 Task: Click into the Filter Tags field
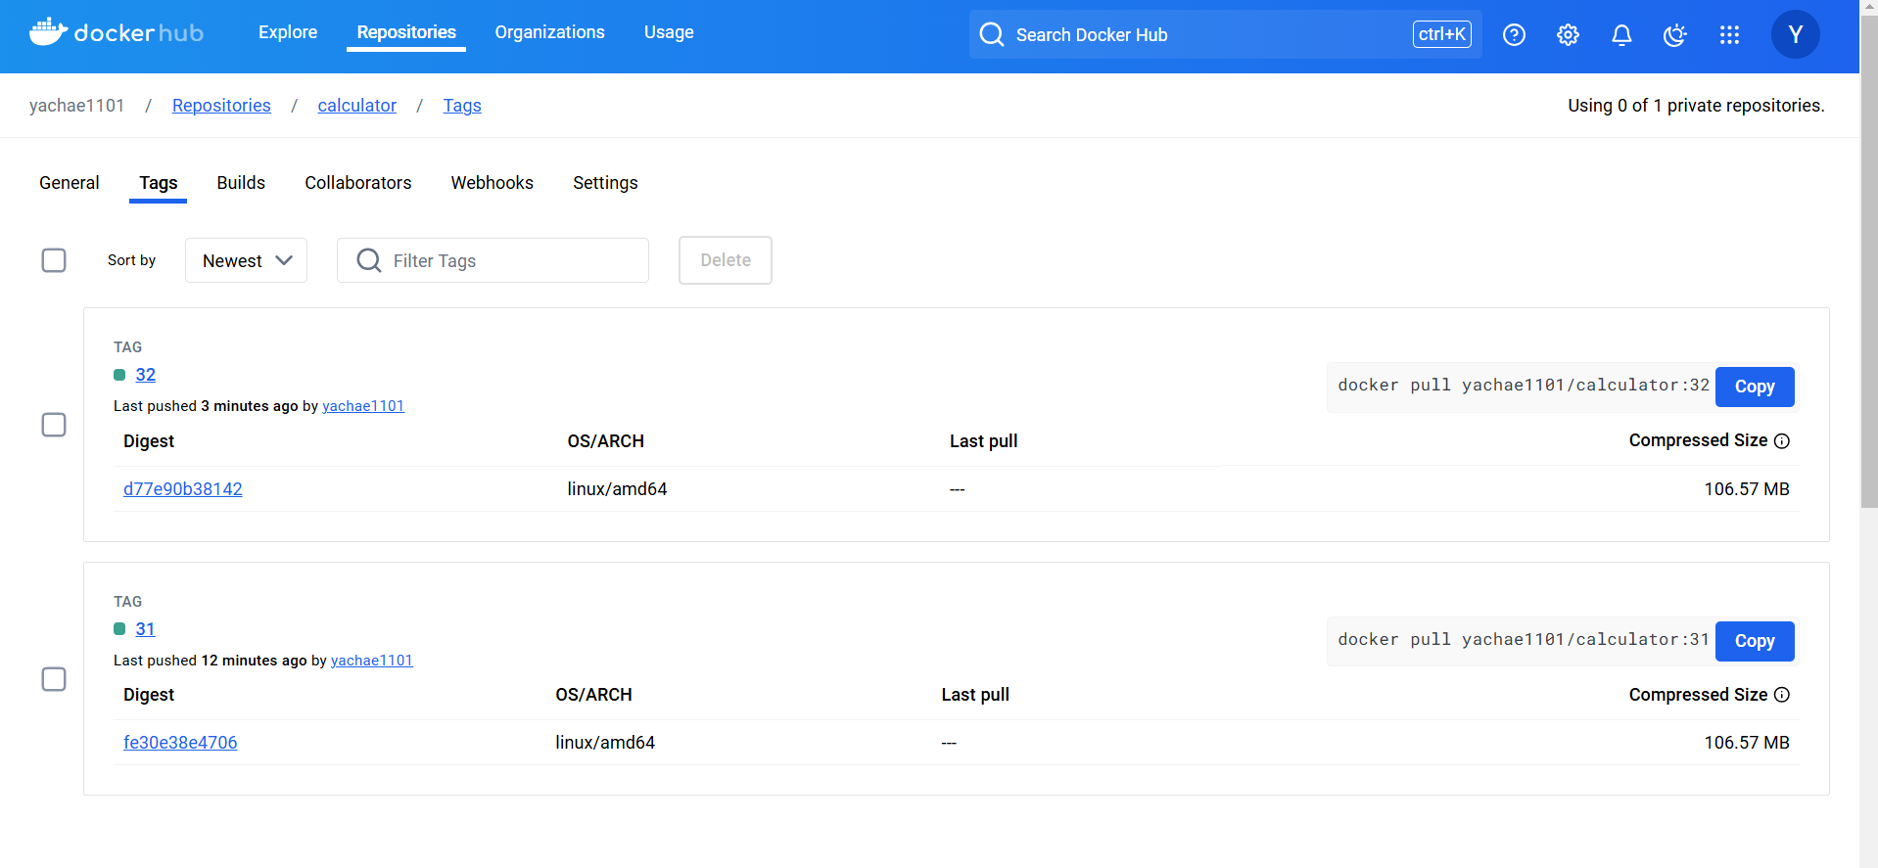493,260
